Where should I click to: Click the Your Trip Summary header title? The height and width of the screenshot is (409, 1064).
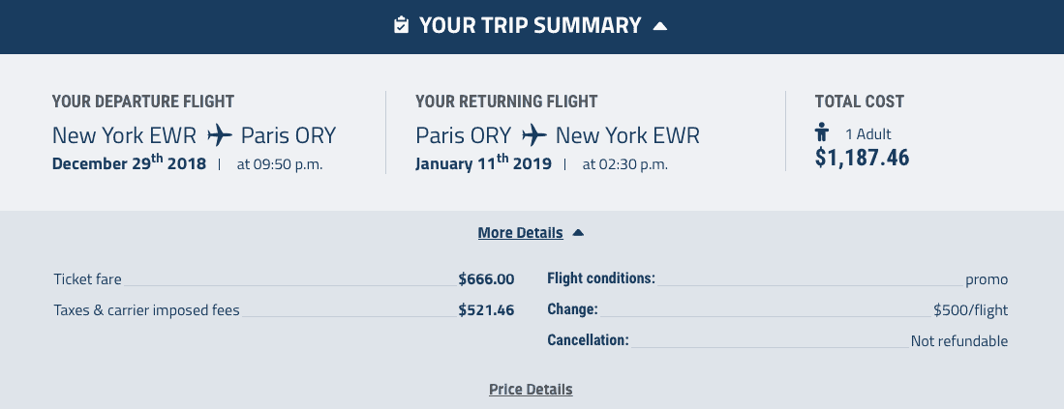point(530,26)
